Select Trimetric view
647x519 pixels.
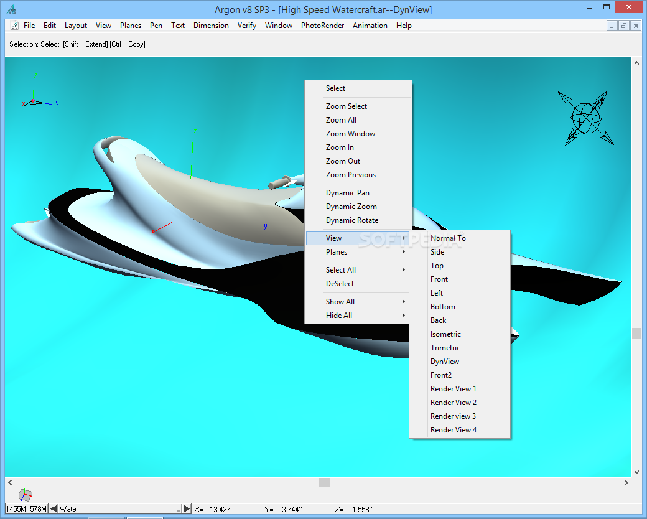[460, 348]
